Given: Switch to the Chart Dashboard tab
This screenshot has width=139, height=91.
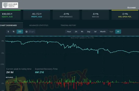Looking at the screenshot, I should coord(12,25).
